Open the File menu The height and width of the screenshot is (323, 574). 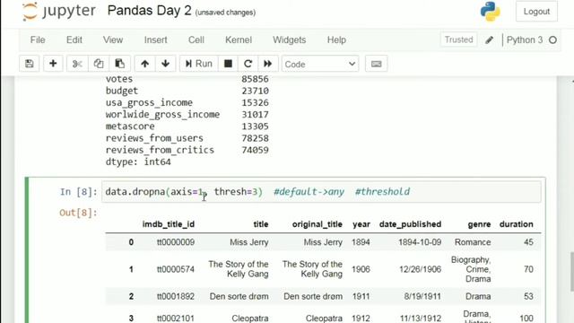pos(38,39)
